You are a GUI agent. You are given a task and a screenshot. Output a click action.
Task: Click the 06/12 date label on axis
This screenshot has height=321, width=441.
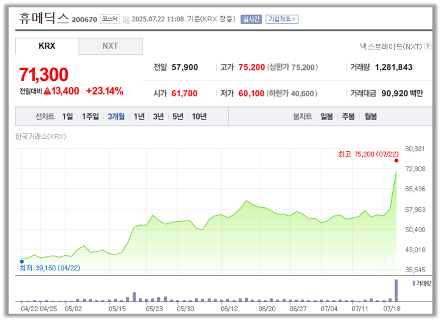tap(229, 309)
